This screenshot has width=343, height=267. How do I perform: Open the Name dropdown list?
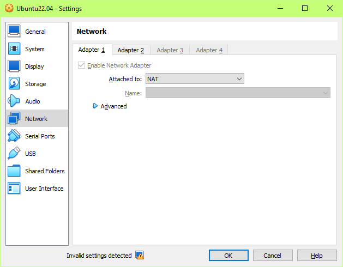pyautogui.click(x=238, y=93)
